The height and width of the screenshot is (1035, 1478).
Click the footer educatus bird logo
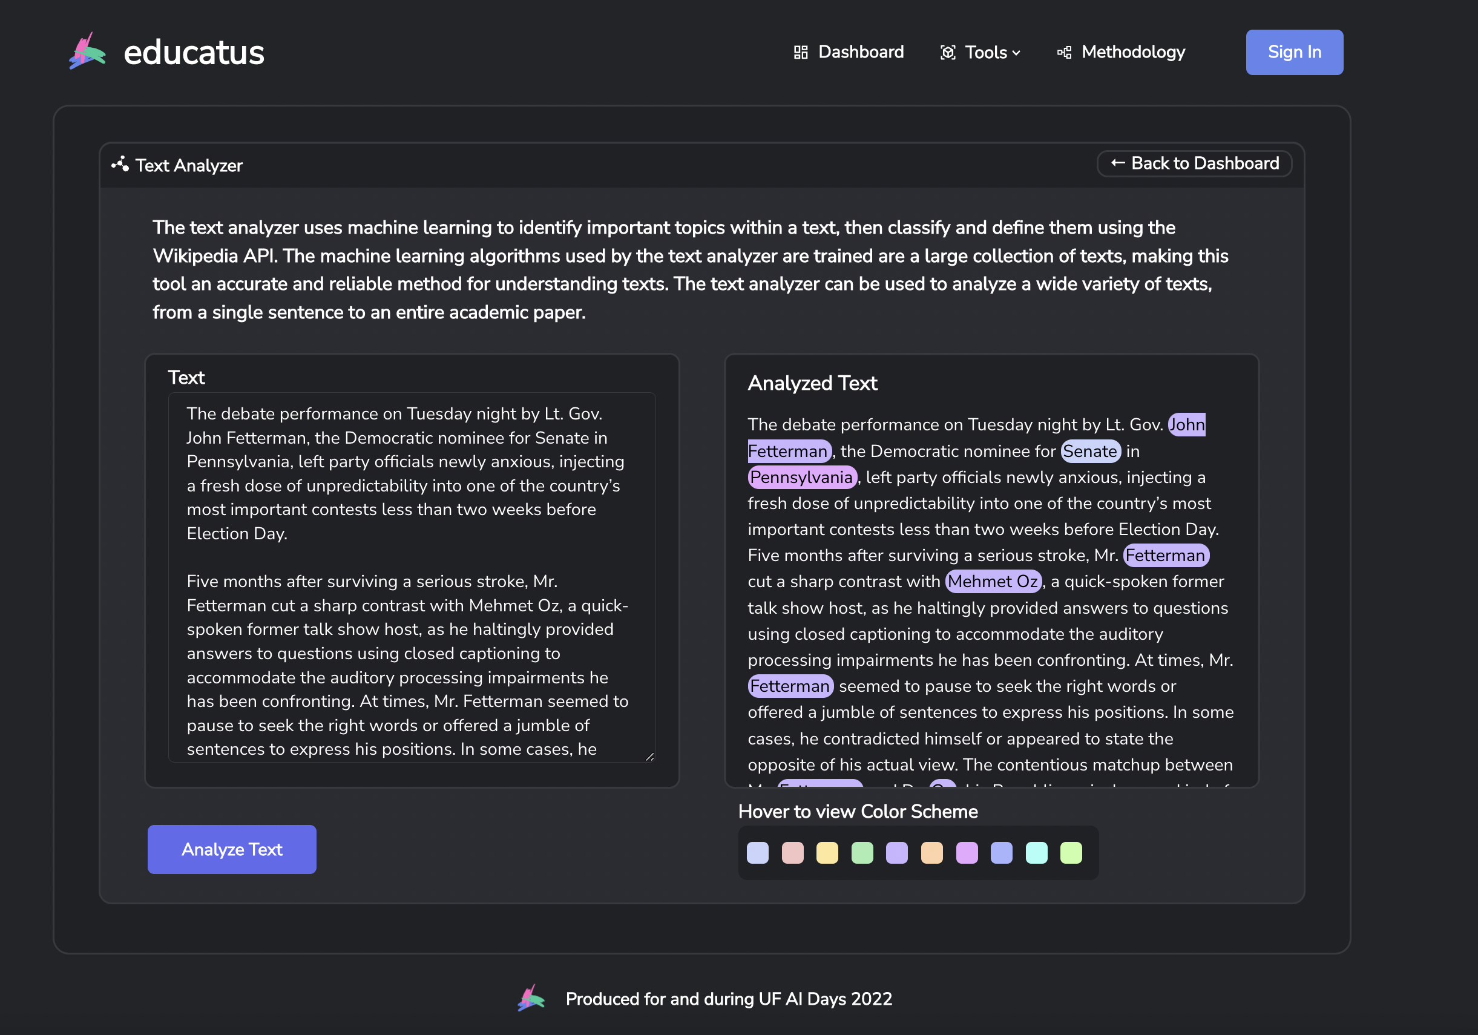click(531, 998)
